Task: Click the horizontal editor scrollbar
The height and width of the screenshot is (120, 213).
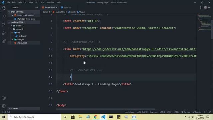Action: (106, 109)
